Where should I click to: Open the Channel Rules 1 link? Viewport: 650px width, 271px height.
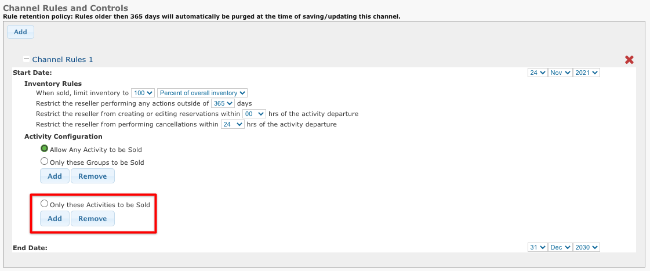point(63,59)
